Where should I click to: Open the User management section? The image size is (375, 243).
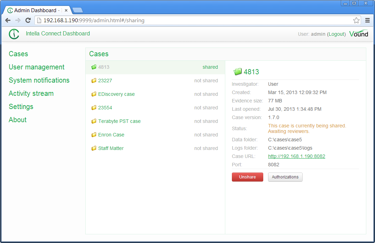coord(37,67)
